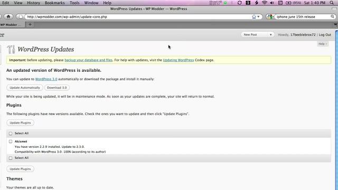Screen dimensions: 338x190
Task: Open the Tools menu
Action: pyautogui.click(x=74, y=3)
